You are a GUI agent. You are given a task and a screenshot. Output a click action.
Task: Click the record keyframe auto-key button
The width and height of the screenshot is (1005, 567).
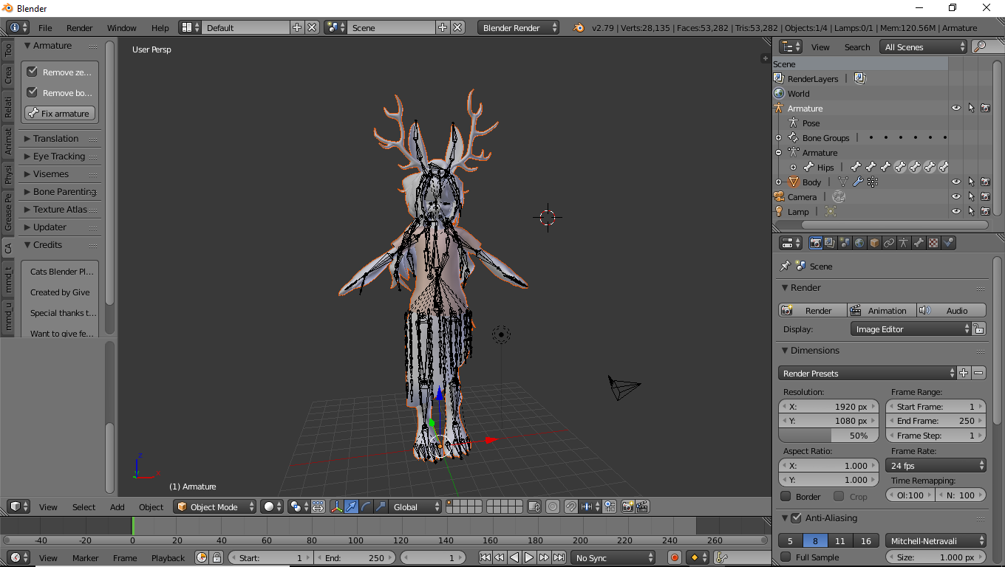(x=674, y=557)
